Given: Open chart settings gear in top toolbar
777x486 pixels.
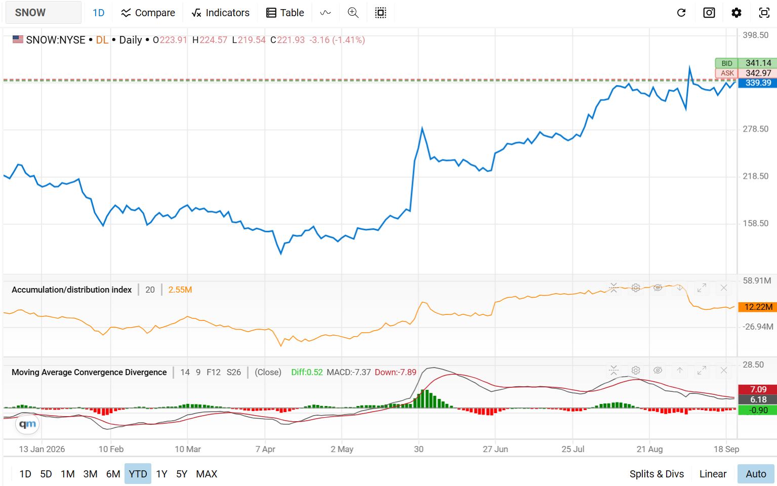Looking at the screenshot, I should (737, 13).
